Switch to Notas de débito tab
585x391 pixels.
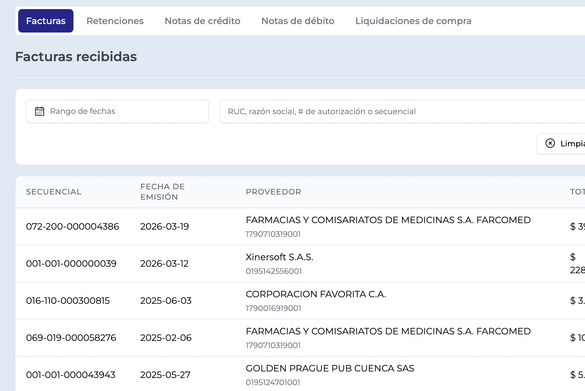coord(298,21)
